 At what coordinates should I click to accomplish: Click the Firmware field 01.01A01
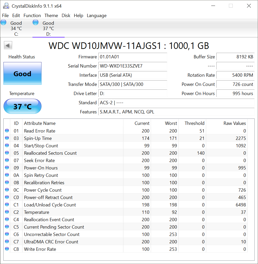click(133, 57)
